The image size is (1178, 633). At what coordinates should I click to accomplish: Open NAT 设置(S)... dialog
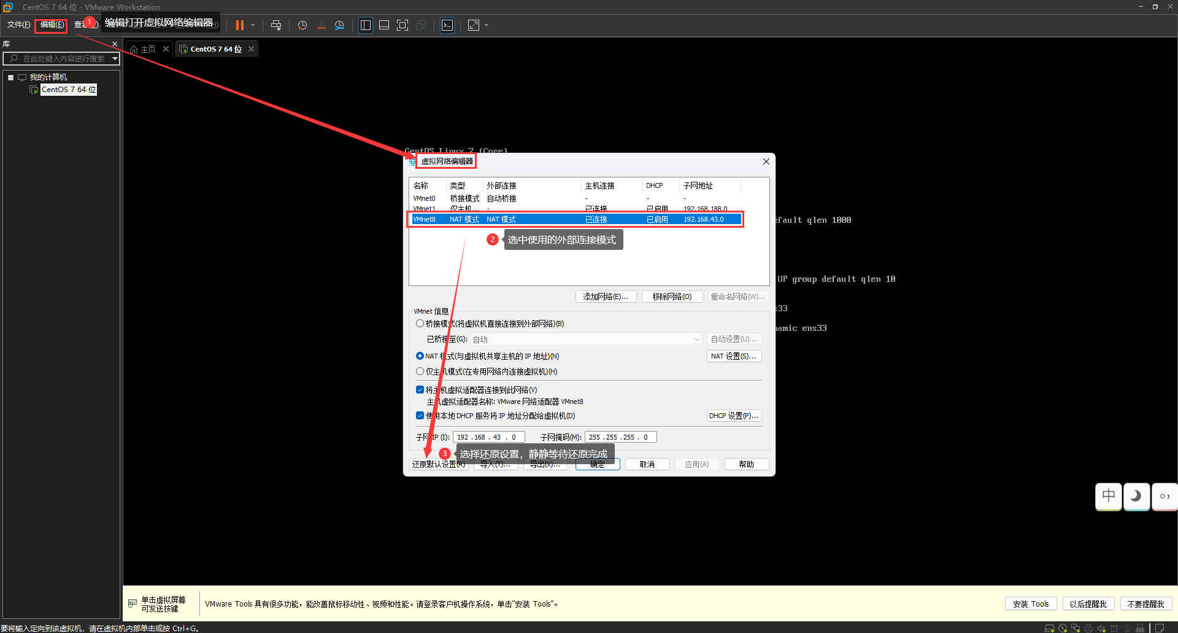[734, 356]
